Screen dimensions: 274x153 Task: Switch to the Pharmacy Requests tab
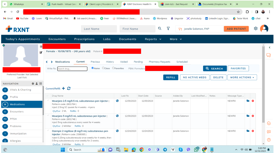pos(159,62)
